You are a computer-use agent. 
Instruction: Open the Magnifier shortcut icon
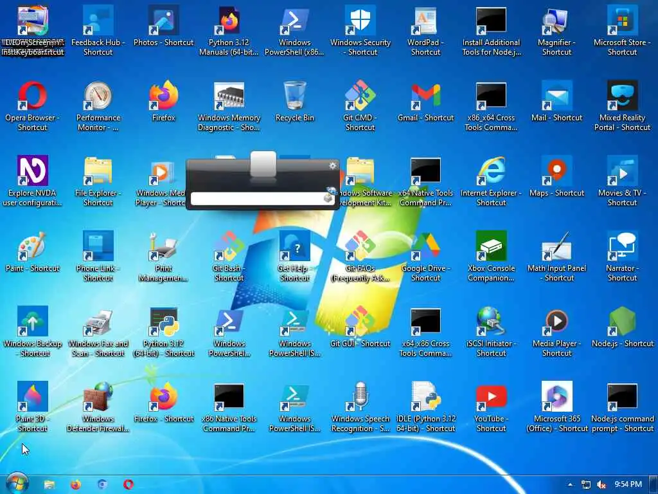[x=556, y=30]
